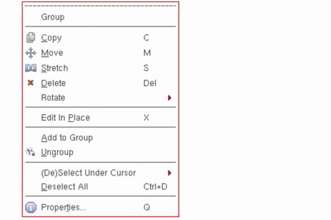The height and width of the screenshot is (220, 331).
Task: Select Deselect All entry
Action: [x=64, y=186]
